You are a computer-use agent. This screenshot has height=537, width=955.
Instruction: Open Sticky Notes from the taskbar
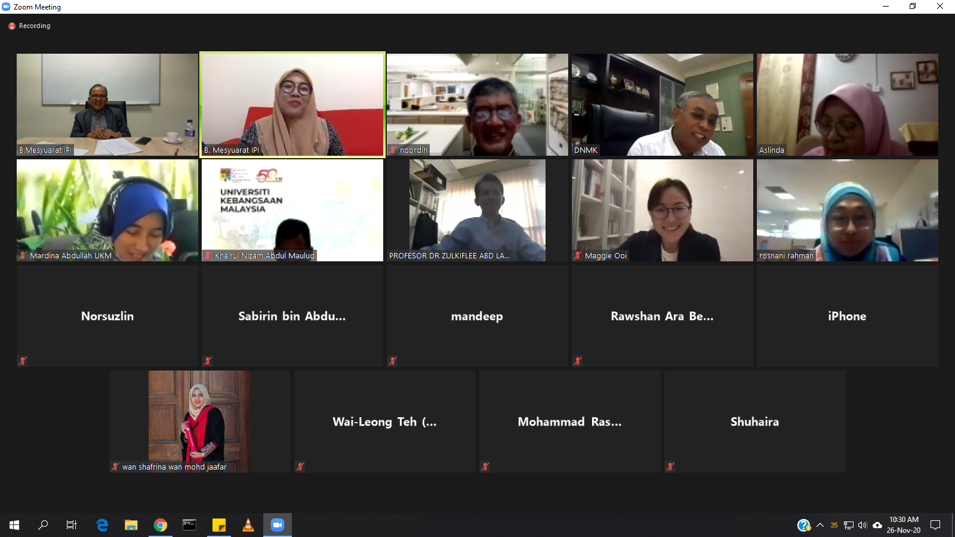click(x=218, y=525)
